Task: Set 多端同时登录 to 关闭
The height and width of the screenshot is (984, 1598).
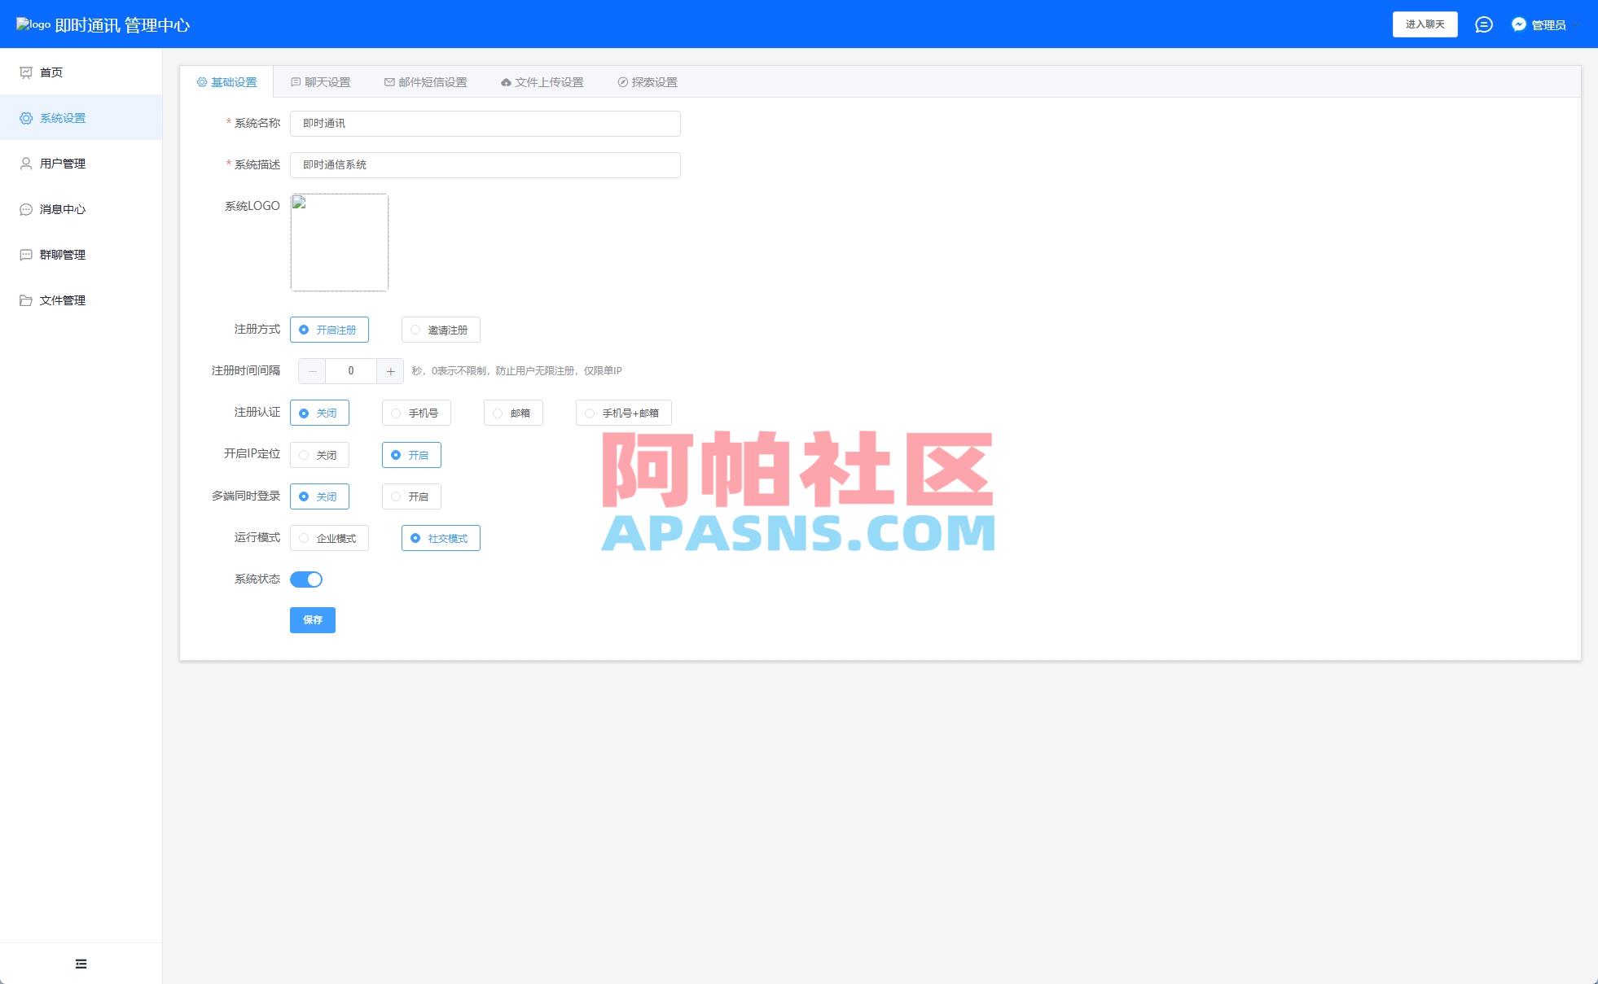Action: click(x=319, y=496)
